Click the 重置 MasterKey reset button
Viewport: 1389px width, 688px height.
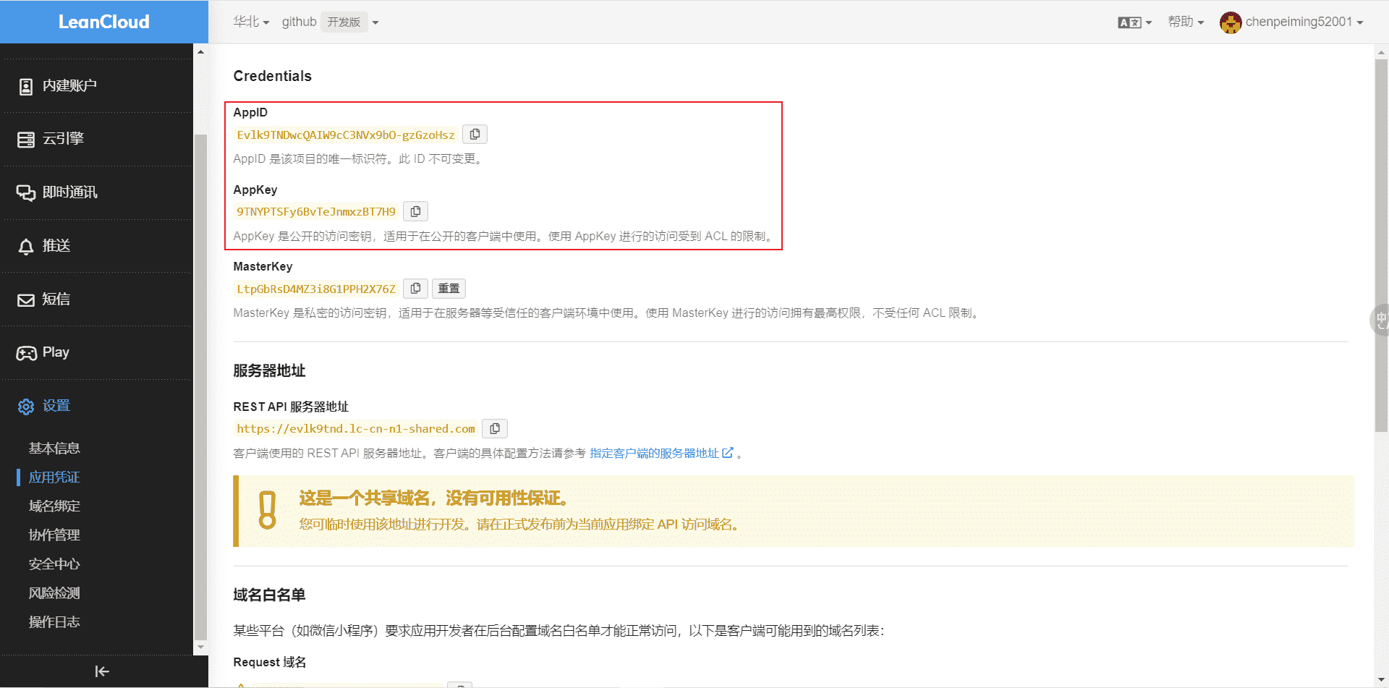point(449,289)
